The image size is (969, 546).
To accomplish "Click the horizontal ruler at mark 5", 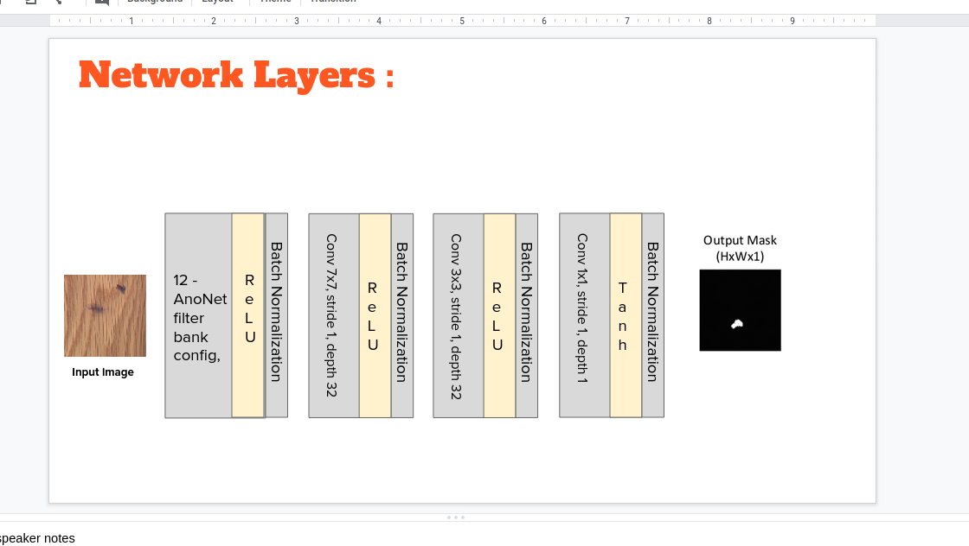I will [x=462, y=21].
